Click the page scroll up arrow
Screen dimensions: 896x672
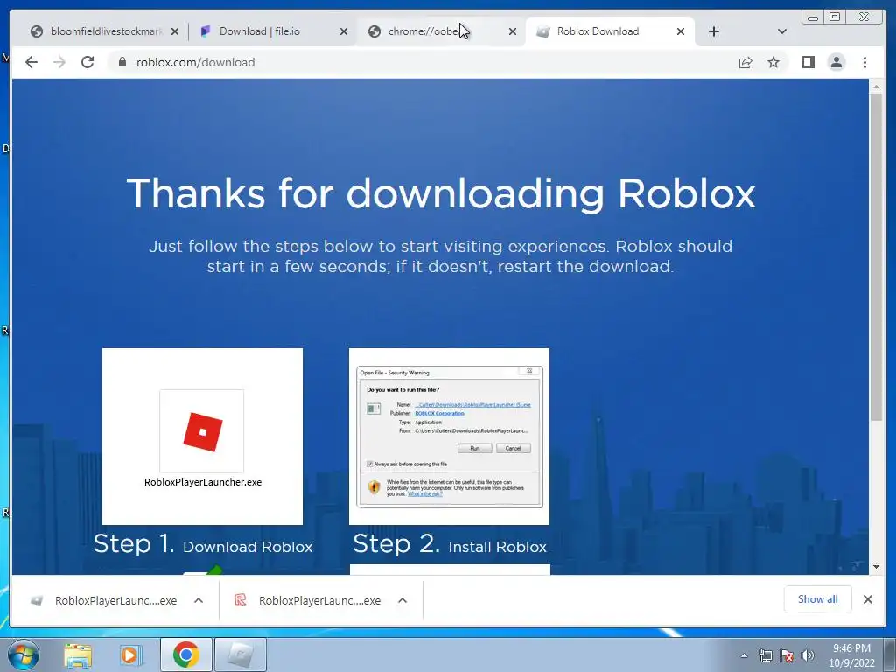click(876, 87)
